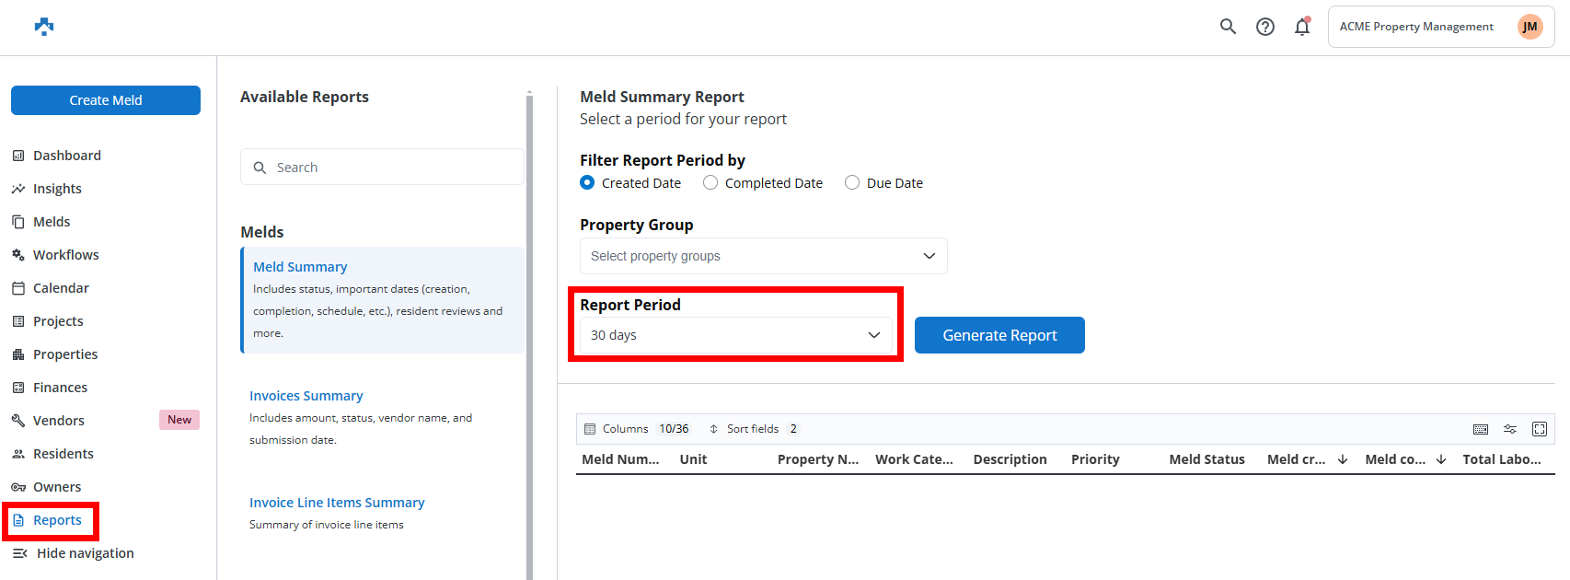Expand the Select property groups dropdown
The width and height of the screenshot is (1570, 580).
(763, 256)
